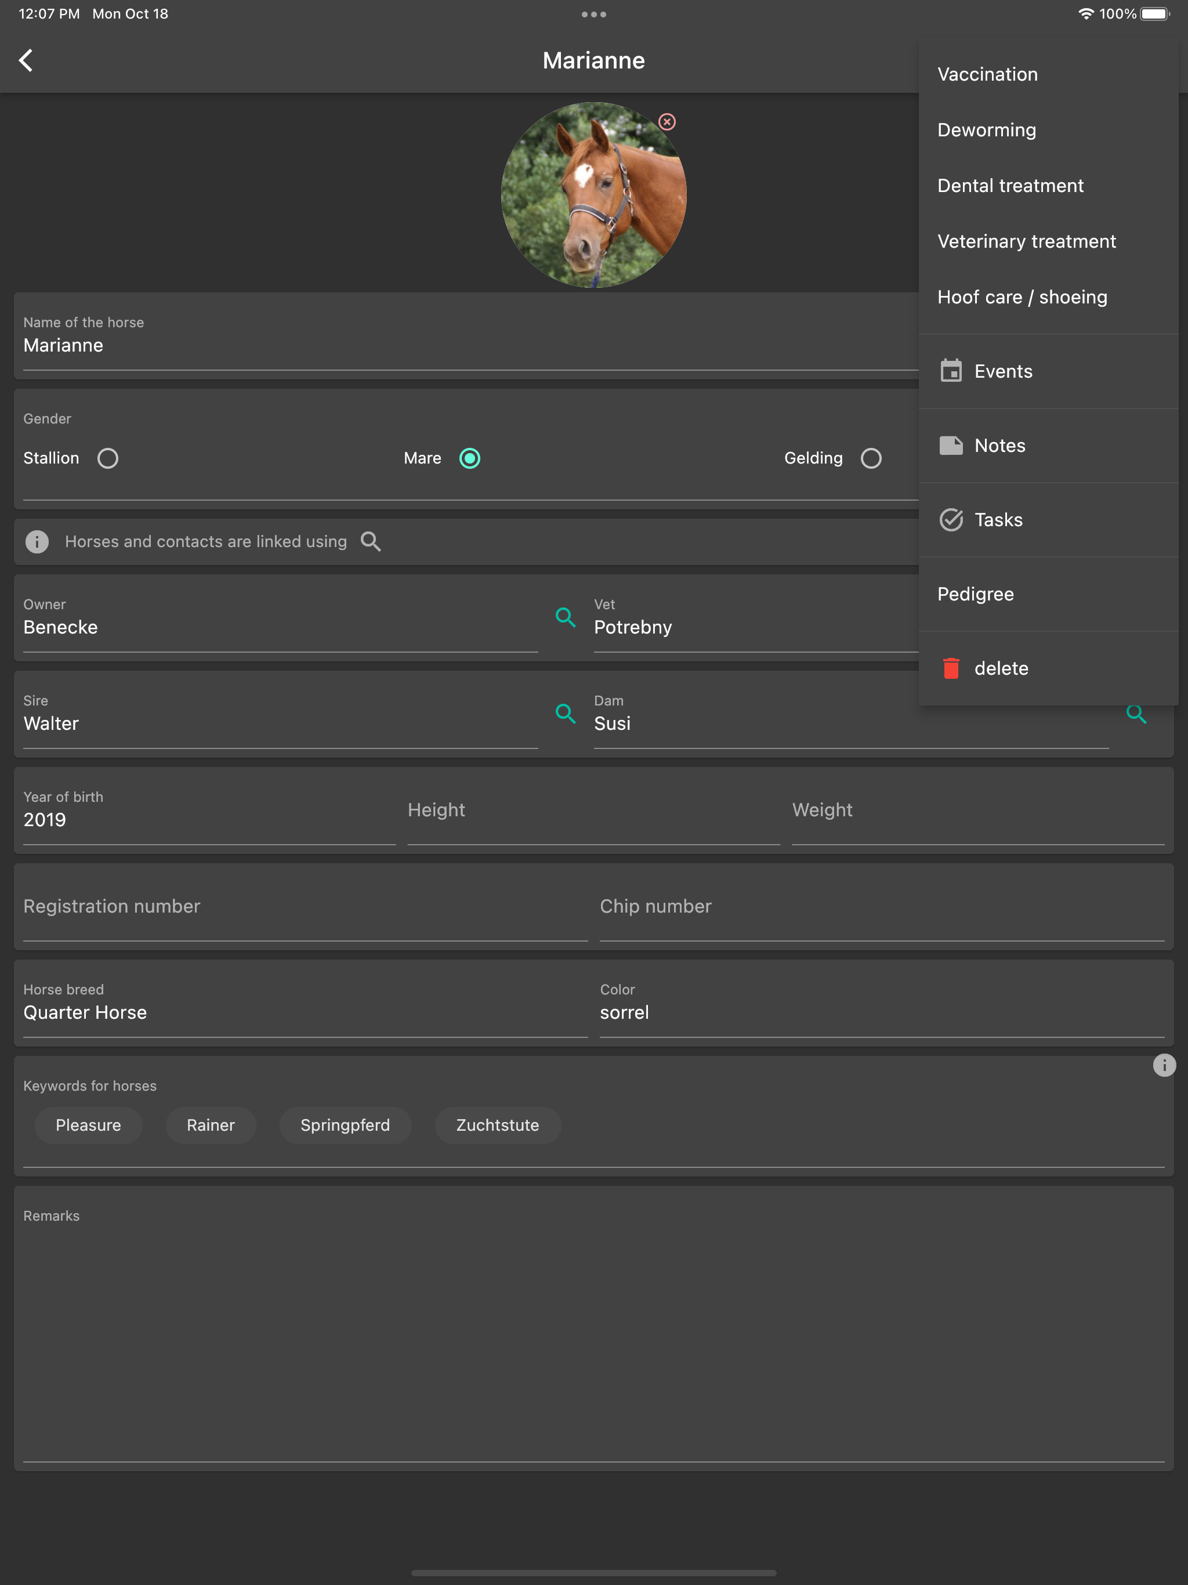This screenshot has height=1585, width=1188.
Task: Click the Zuchtstute keyword chip
Action: pos(497,1125)
